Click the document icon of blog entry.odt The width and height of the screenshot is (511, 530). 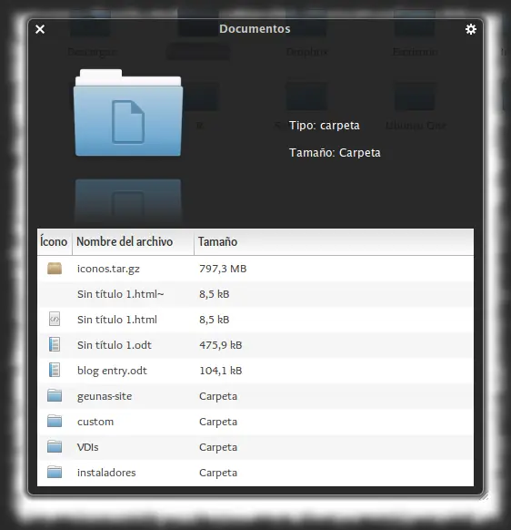[55, 370]
